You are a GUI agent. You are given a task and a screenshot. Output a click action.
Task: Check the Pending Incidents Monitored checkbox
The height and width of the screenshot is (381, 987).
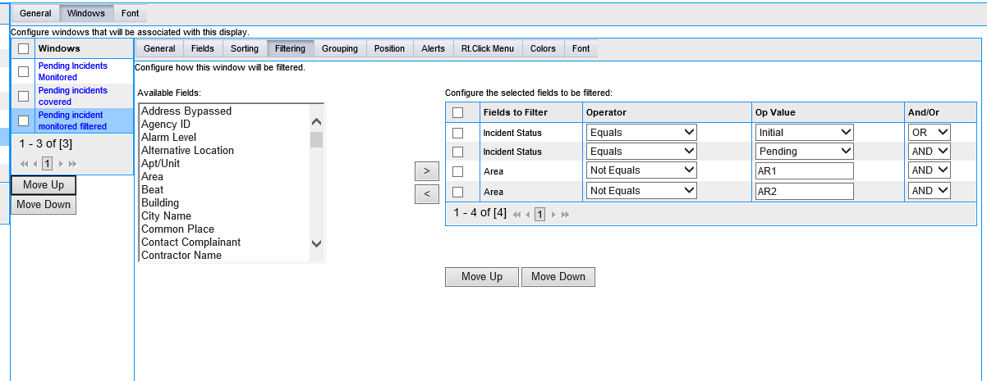tap(23, 71)
